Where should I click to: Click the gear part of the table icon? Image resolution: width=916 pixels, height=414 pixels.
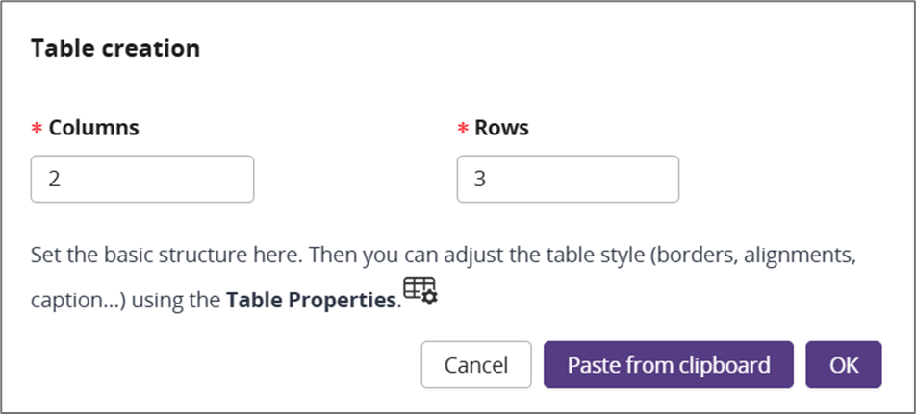pyautogui.click(x=430, y=298)
